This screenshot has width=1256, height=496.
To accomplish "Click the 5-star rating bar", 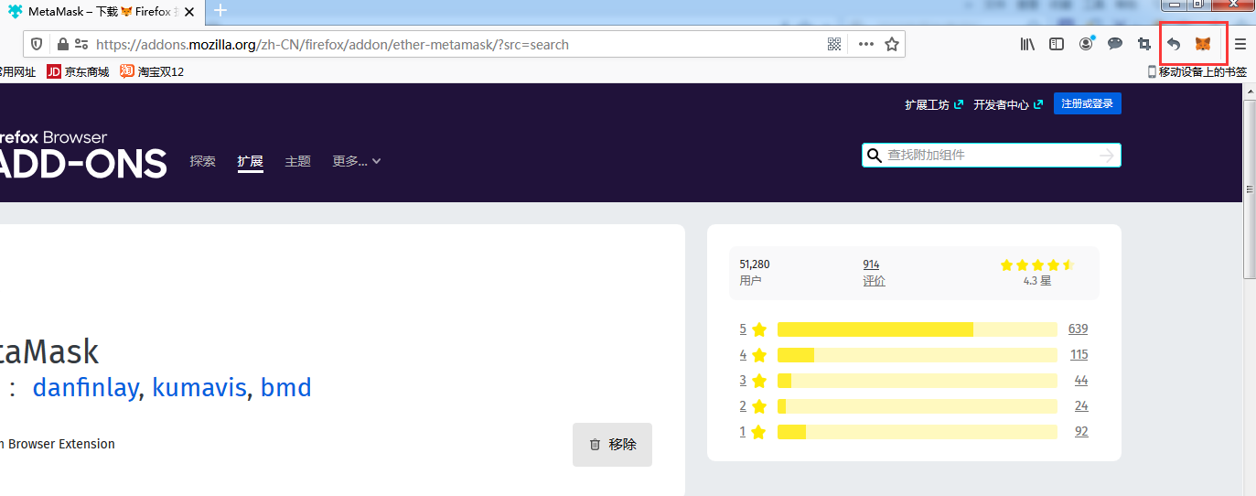I will [918, 329].
